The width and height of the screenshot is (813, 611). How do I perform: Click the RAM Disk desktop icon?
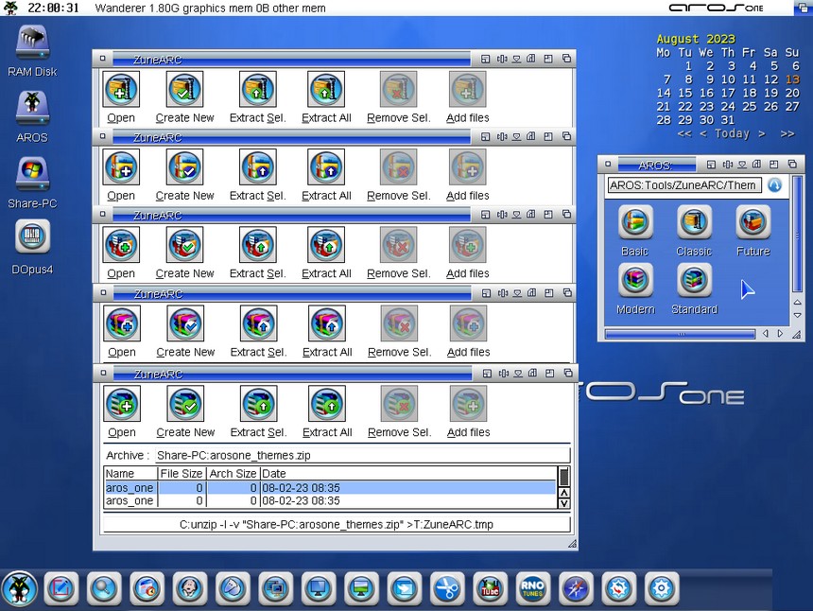pos(32,44)
